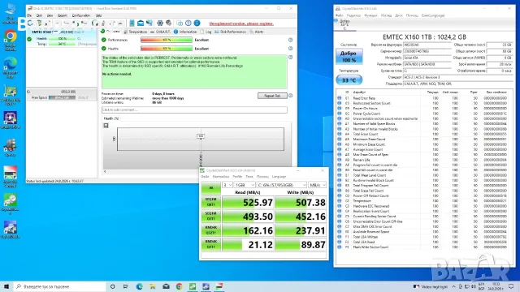This screenshot has height=292, width=520.
Task: Click the Free Space bar for drive C:
Action: 62,97
